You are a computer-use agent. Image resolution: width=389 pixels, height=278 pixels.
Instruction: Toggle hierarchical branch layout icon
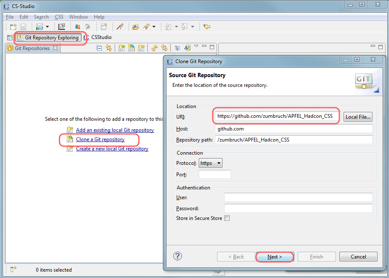click(x=178, y=48)
